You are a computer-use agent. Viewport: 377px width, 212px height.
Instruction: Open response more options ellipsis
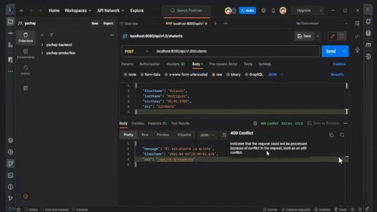[346, 123]
